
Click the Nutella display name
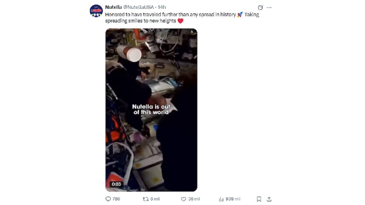(113, 7)
